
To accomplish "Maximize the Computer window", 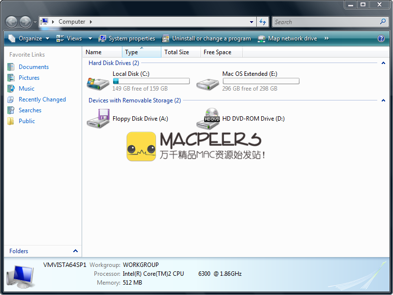I will point(363,4).
